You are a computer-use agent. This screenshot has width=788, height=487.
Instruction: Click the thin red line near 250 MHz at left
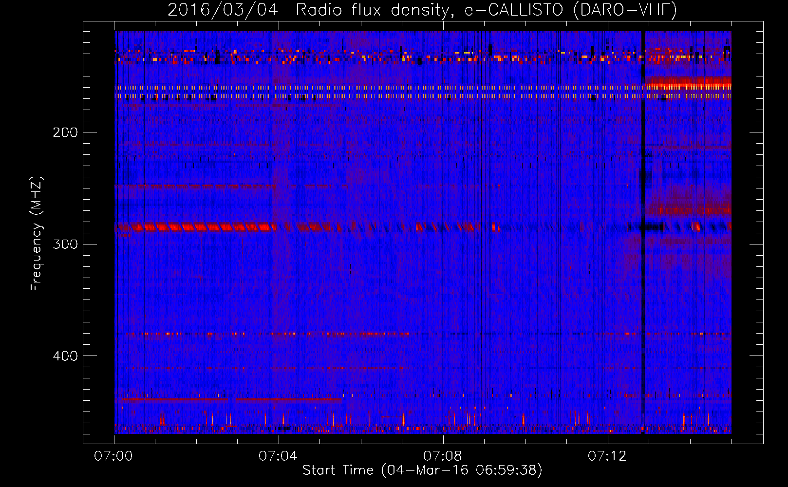pos(195,186)
